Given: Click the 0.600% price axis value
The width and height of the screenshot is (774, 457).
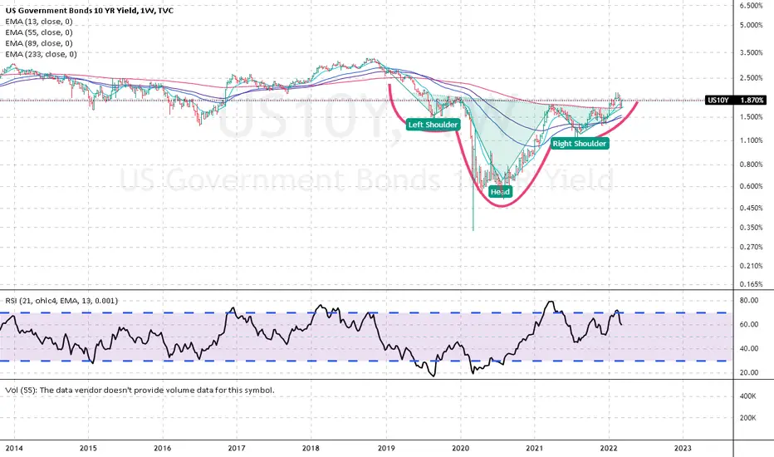Looking at the screenshot, I should [x=752, y=186].
